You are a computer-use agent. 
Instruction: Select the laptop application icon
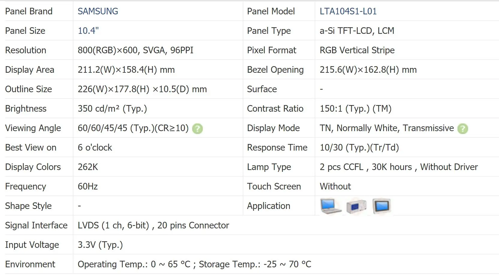(x=331, y=206)
